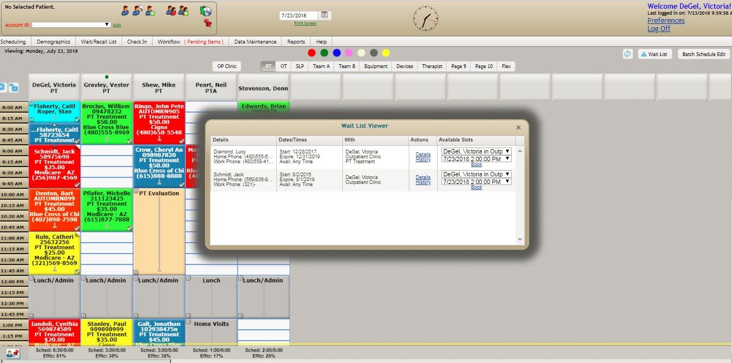The height and width of the screenshot is (363, 732).
Task: Open the Data Maintenance menu
Action: point(256,42)
